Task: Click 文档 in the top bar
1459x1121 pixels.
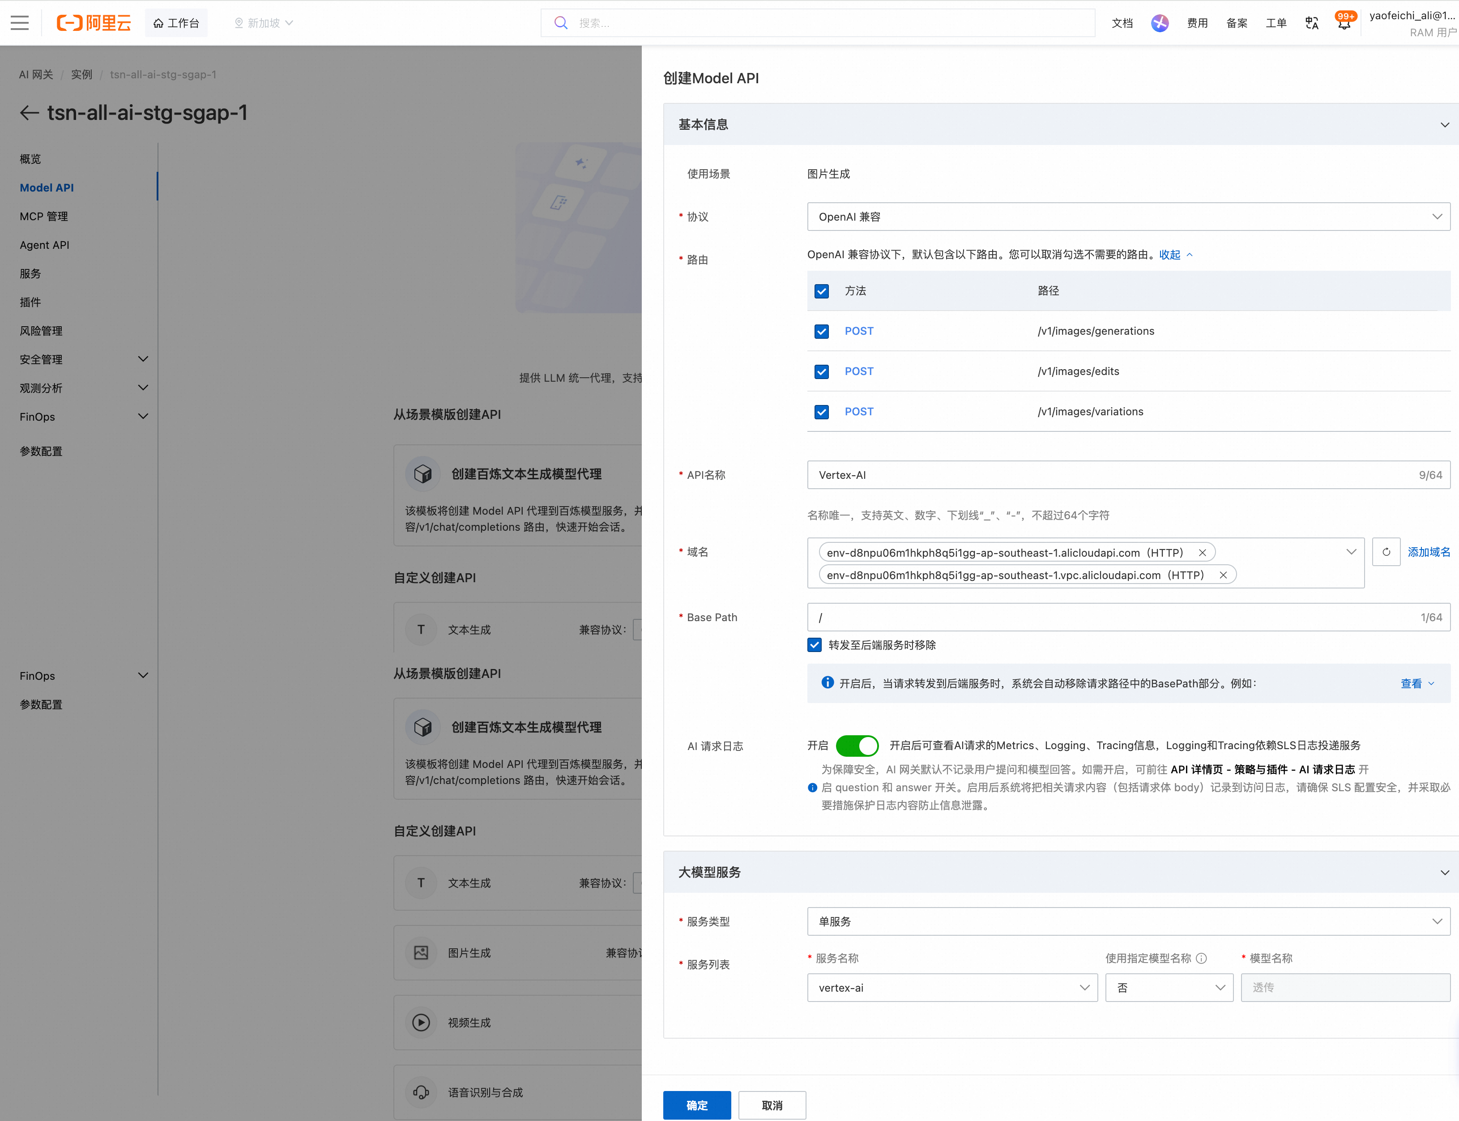Action: click(1122, 23)
